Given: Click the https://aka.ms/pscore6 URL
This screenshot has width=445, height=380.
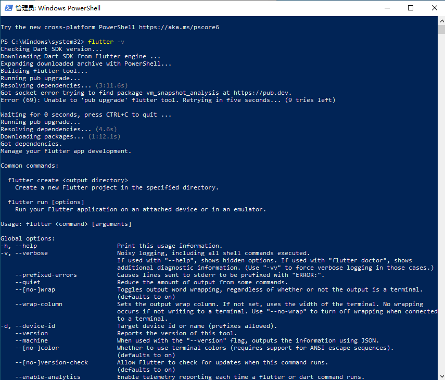Looking at the screenshot, I should [x=179, y=27].
